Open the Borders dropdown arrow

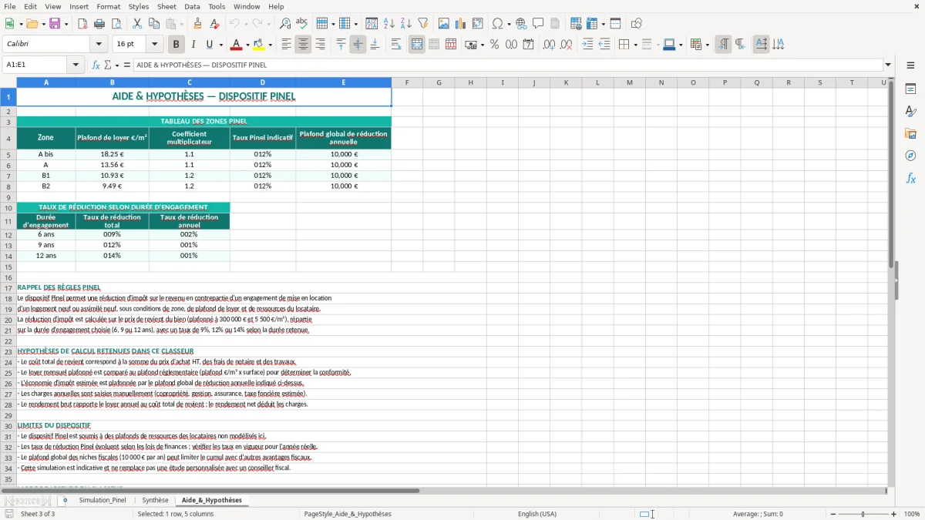pos(637,45)
